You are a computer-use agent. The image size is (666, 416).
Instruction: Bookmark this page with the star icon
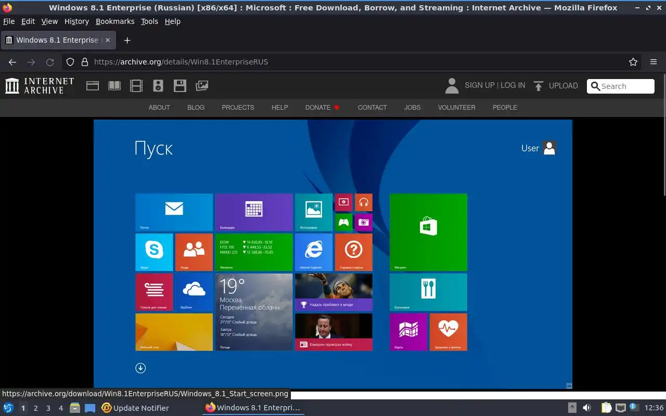pos(633,62)
